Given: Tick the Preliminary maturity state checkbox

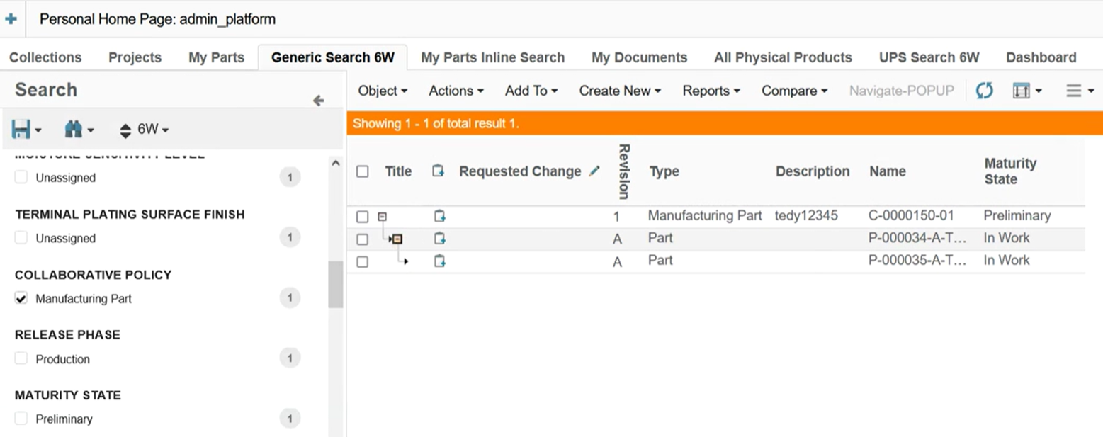Looking at the screenshot, I should 21,419.
